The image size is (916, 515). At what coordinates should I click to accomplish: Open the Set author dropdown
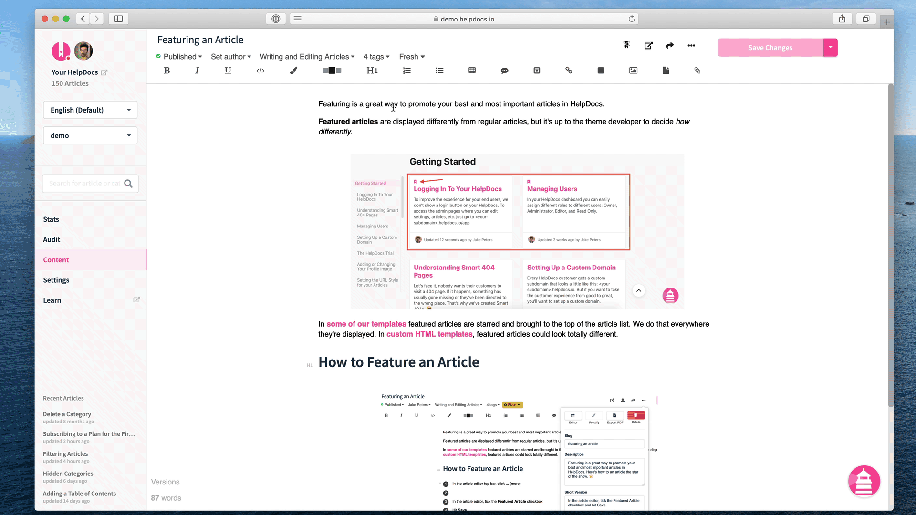(x=231, y=57)
